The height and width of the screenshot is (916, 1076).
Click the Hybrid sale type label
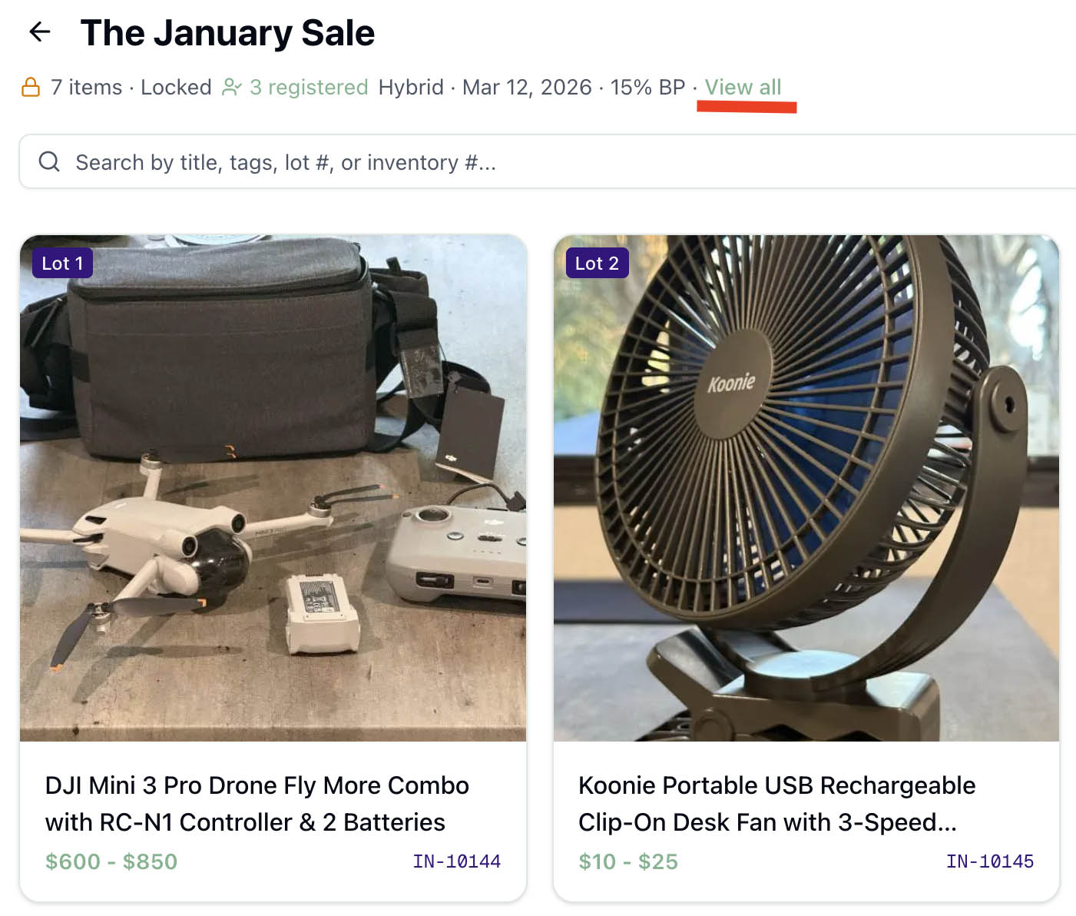click(x=411, y=87)
